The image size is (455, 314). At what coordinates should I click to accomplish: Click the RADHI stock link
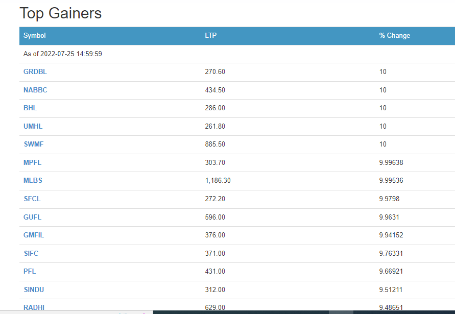click(x=33, y=307)
